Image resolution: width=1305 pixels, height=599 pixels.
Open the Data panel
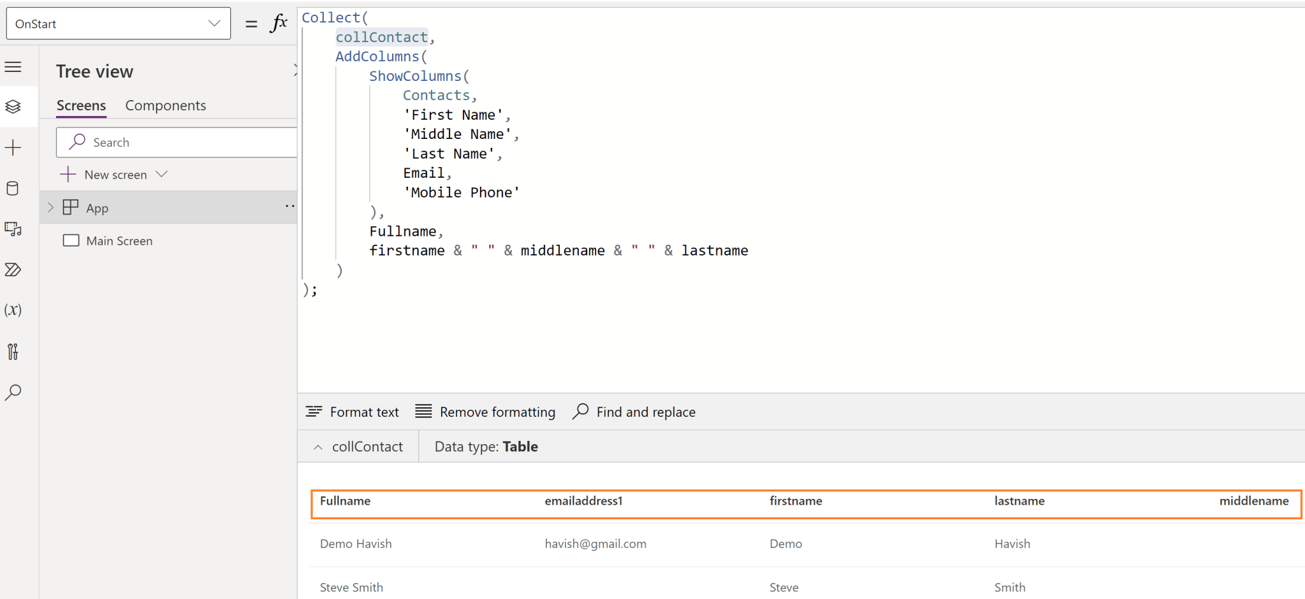coord(13,188)
